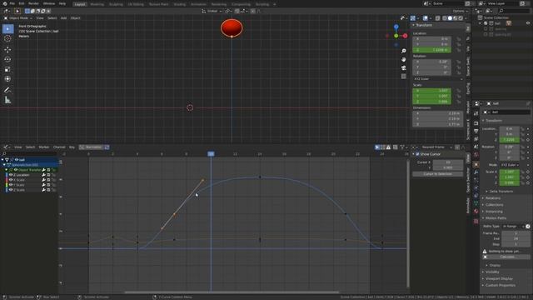The height and width of the screenshot is (300, 533).
Task: Select the Move tool in viewport toolbar
Action: point(7,50)
